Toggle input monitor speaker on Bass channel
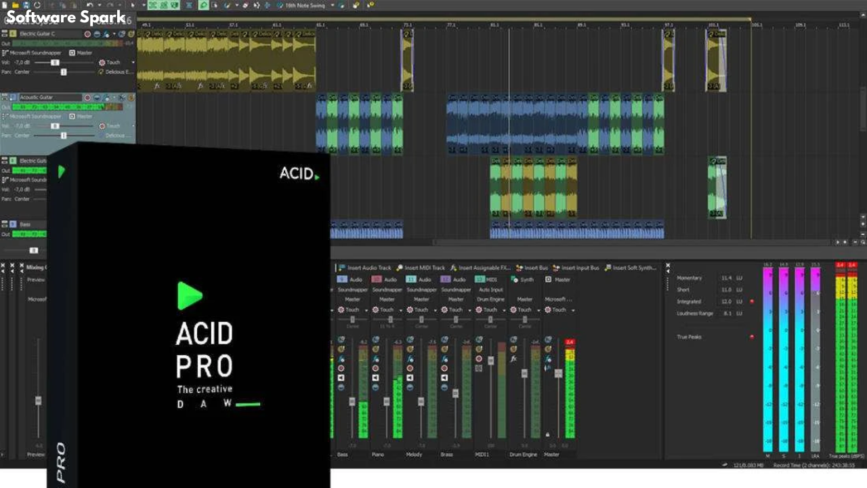The width and height of the screenshot is (867, 488). point(341,378)
